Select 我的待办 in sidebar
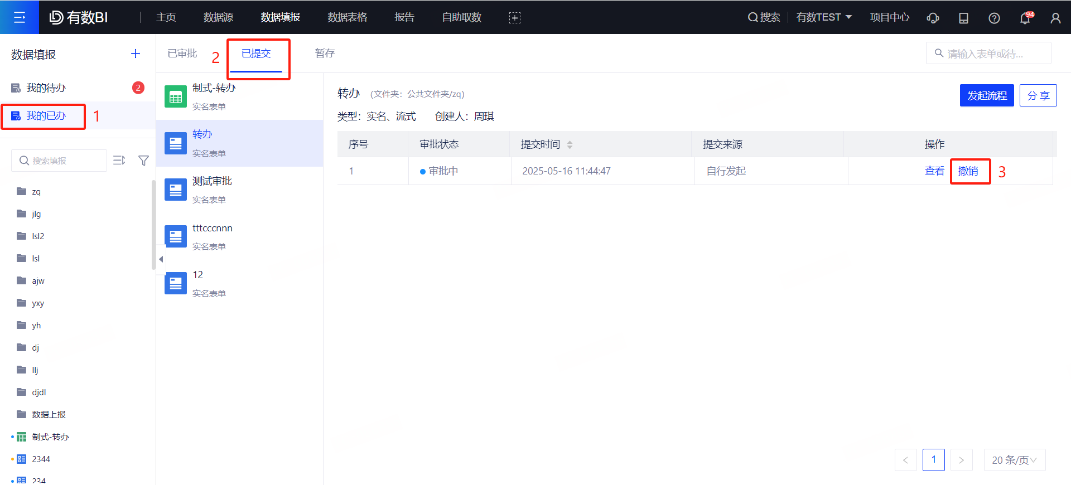1071x485 pixels. [x=46, y=88]
